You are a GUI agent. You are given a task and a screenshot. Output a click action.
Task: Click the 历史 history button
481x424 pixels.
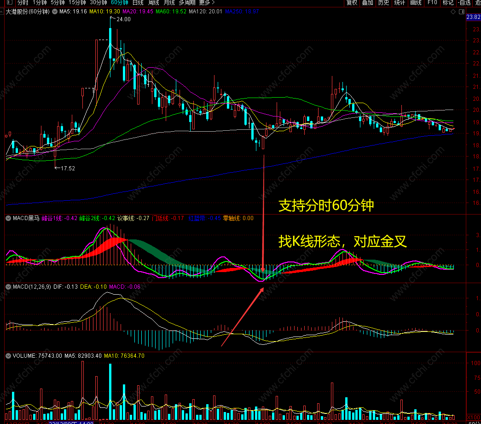(383, 3)
